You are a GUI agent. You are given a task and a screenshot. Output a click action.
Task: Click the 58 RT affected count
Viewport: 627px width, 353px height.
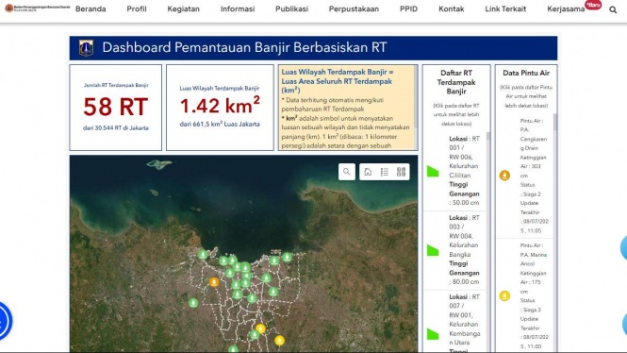click(116, 107)
